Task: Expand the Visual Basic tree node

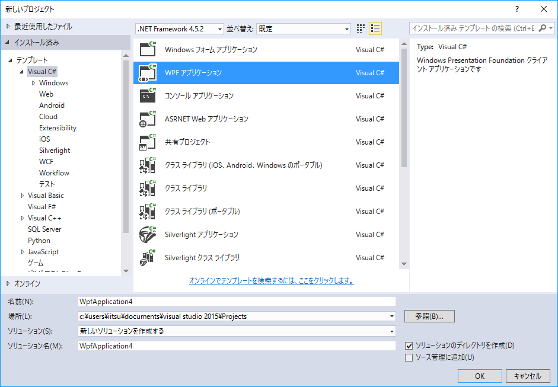Action: [x=22, y=196]
